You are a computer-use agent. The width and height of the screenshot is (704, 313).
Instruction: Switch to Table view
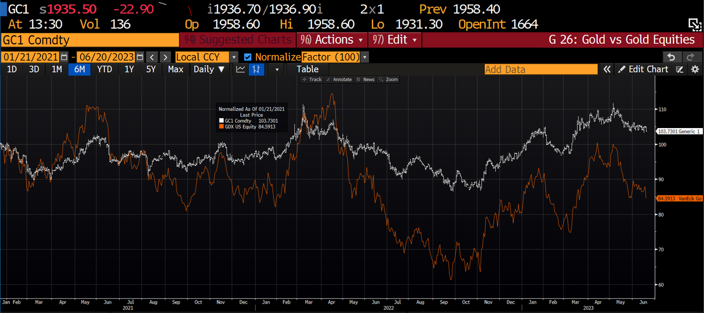tap(307, 69)
